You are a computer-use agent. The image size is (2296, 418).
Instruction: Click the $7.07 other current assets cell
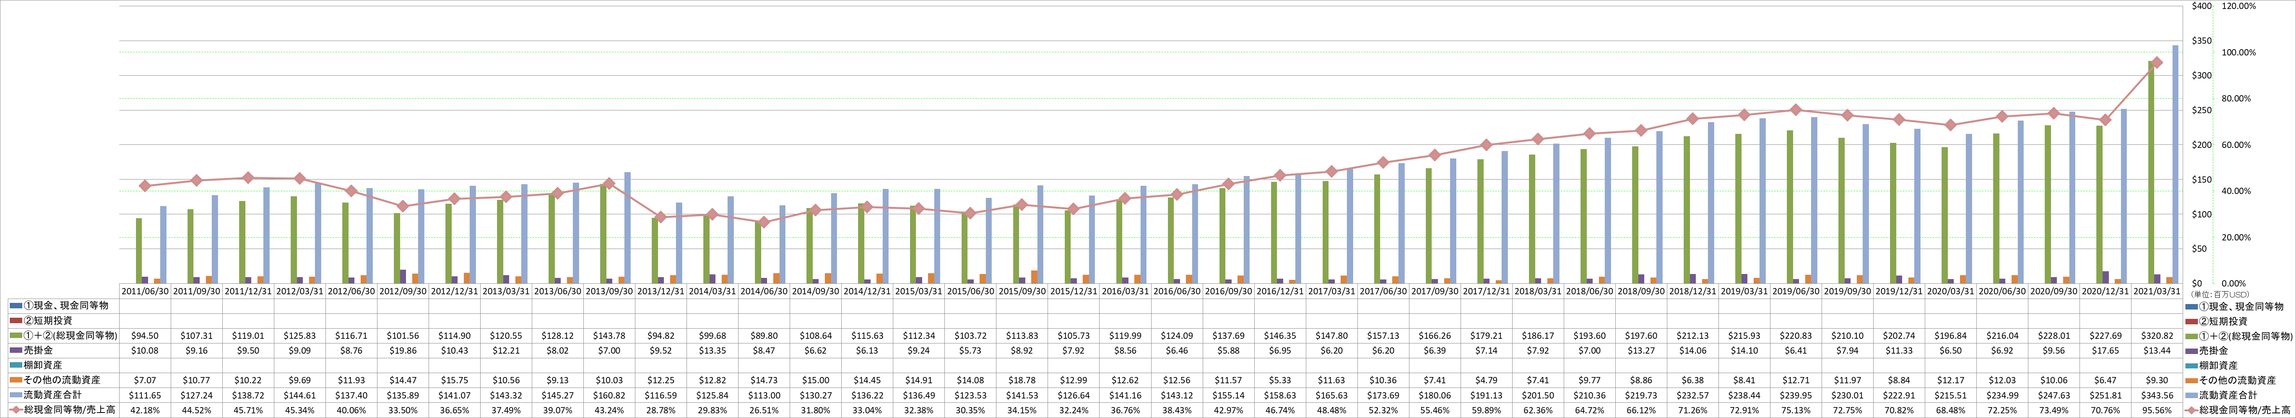pyautogui.click(x=145, y=380)
